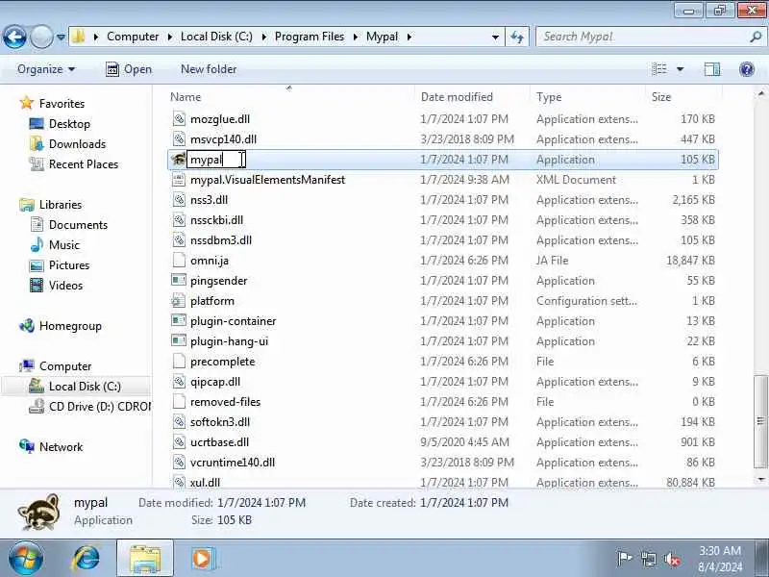Select Computer in the navigation pane

65,366
